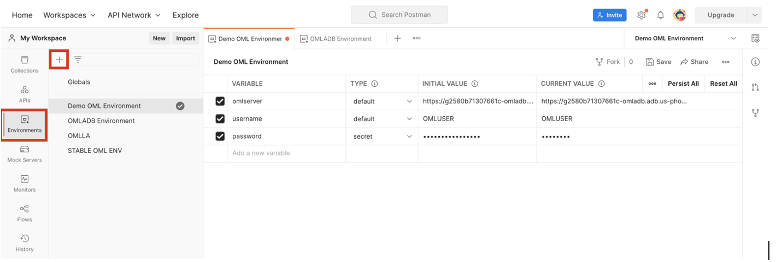The height and width of the screenshot is (262, 776).
Task: Open request History in the sidebar
Action: 25,243
